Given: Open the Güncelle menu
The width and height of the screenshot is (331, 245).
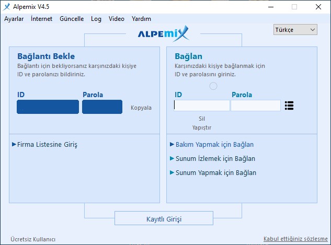Looking at the screenshot, I should click(72, 19).
